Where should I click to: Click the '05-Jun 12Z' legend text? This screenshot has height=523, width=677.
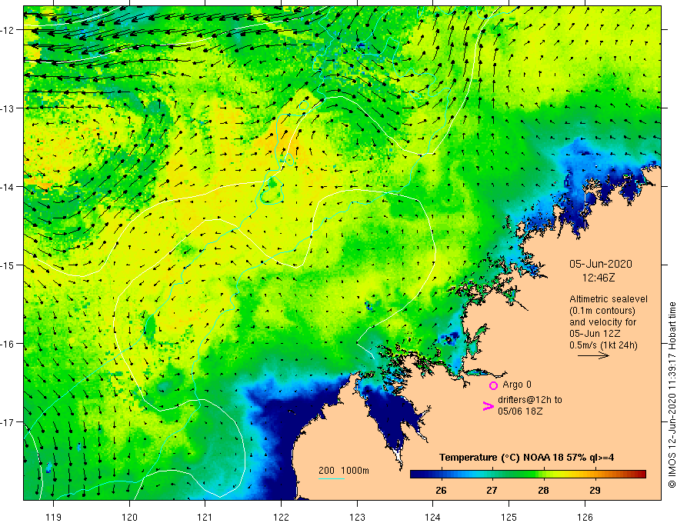pos(595,334)
